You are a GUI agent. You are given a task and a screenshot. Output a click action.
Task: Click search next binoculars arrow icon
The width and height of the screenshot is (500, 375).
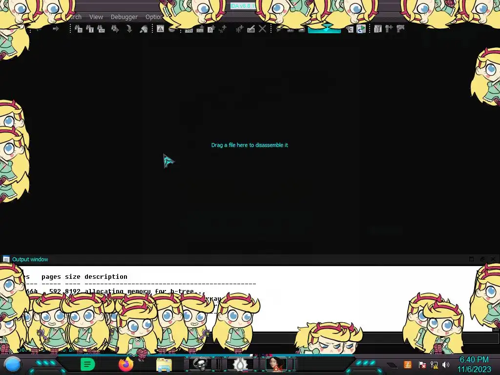click(115, 29)
